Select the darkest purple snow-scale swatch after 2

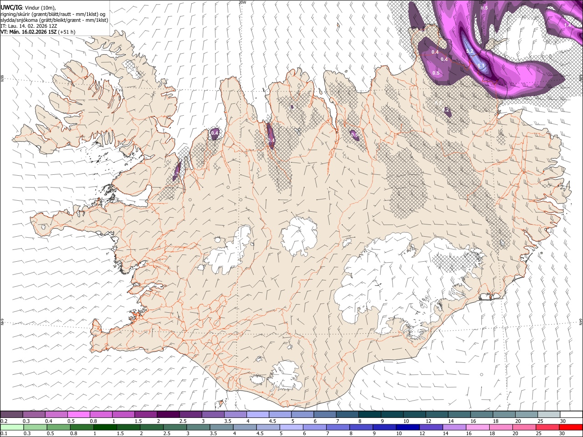click(168, 415)
